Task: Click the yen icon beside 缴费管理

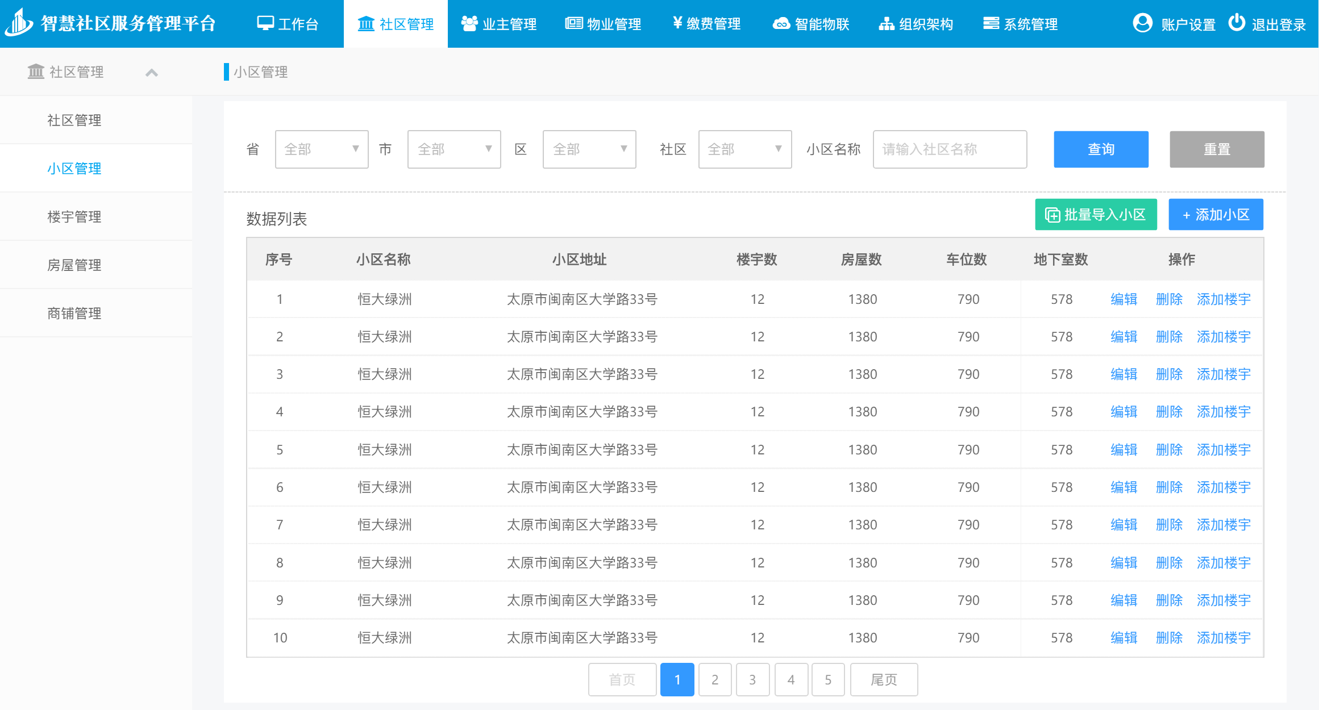Action: (677, 23)
